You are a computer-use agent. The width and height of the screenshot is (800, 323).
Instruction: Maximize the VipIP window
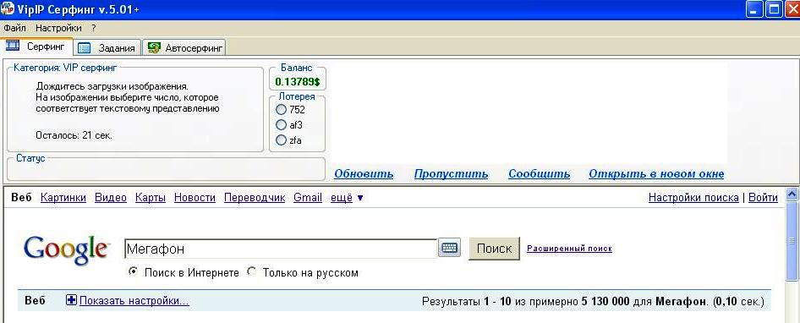(775, 9)
